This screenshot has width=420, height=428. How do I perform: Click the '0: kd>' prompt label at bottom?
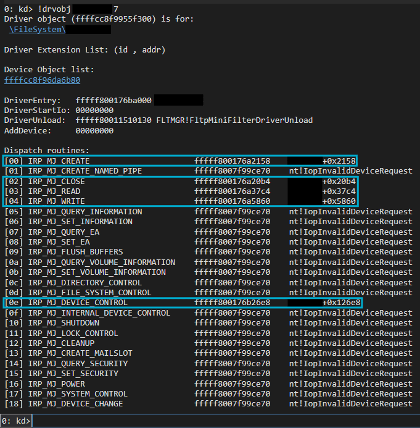point(16,421)
